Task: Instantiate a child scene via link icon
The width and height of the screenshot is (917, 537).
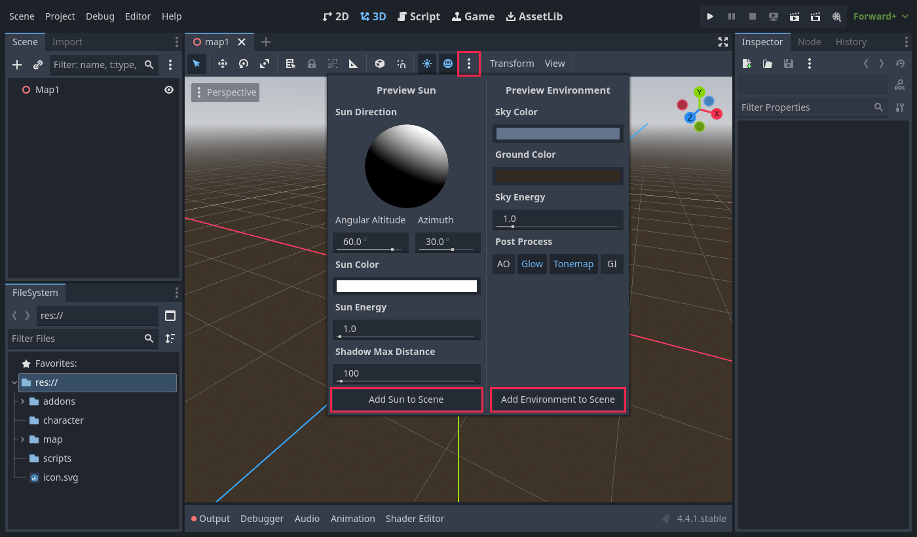Action: (x=38, y=65)
